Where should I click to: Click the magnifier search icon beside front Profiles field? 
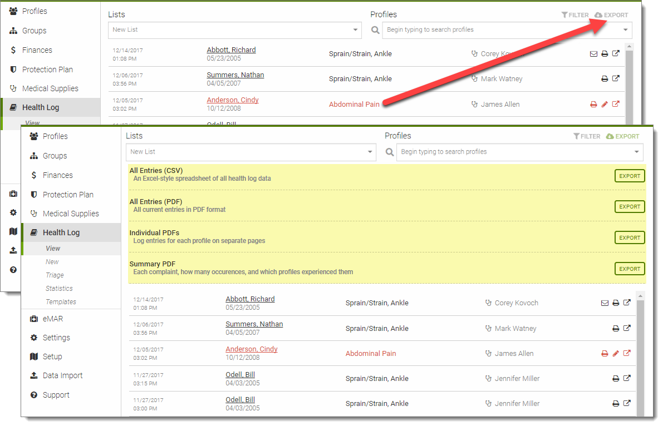(x=390, y=152)
